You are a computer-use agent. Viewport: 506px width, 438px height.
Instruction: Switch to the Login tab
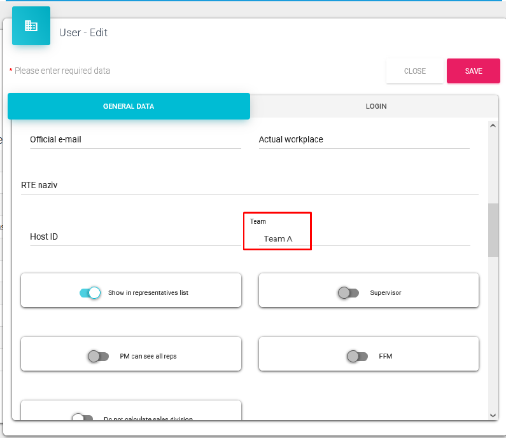[x=376, y=106]
